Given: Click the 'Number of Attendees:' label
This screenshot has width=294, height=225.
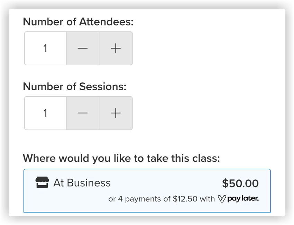Looking at the screenshot, I should pos(78,21).
